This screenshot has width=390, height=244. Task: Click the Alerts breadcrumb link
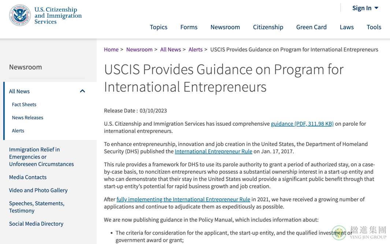coord(196,49)
